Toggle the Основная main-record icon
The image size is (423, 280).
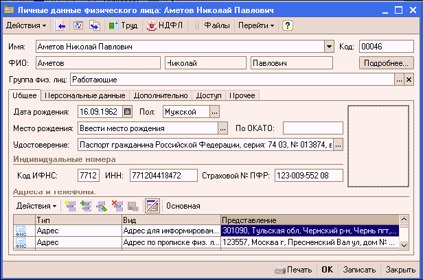point(152,205)
